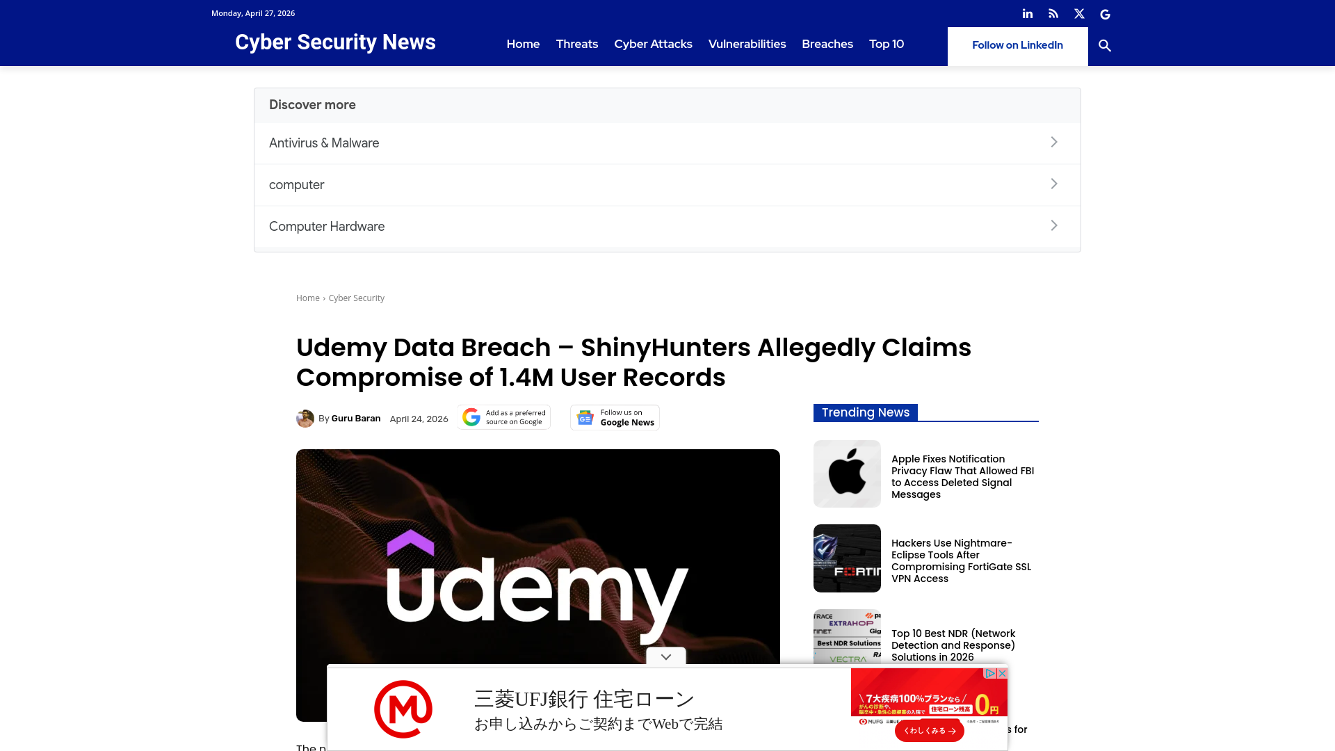Screen dimensions: 1335x751
Task: Open Nightmare-Eclipse FortiGate article link
Action: point(962,561)
